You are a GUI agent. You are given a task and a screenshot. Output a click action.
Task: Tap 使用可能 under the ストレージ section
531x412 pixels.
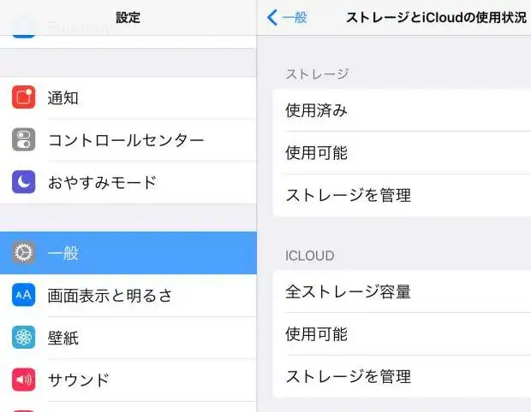[403, 153]
